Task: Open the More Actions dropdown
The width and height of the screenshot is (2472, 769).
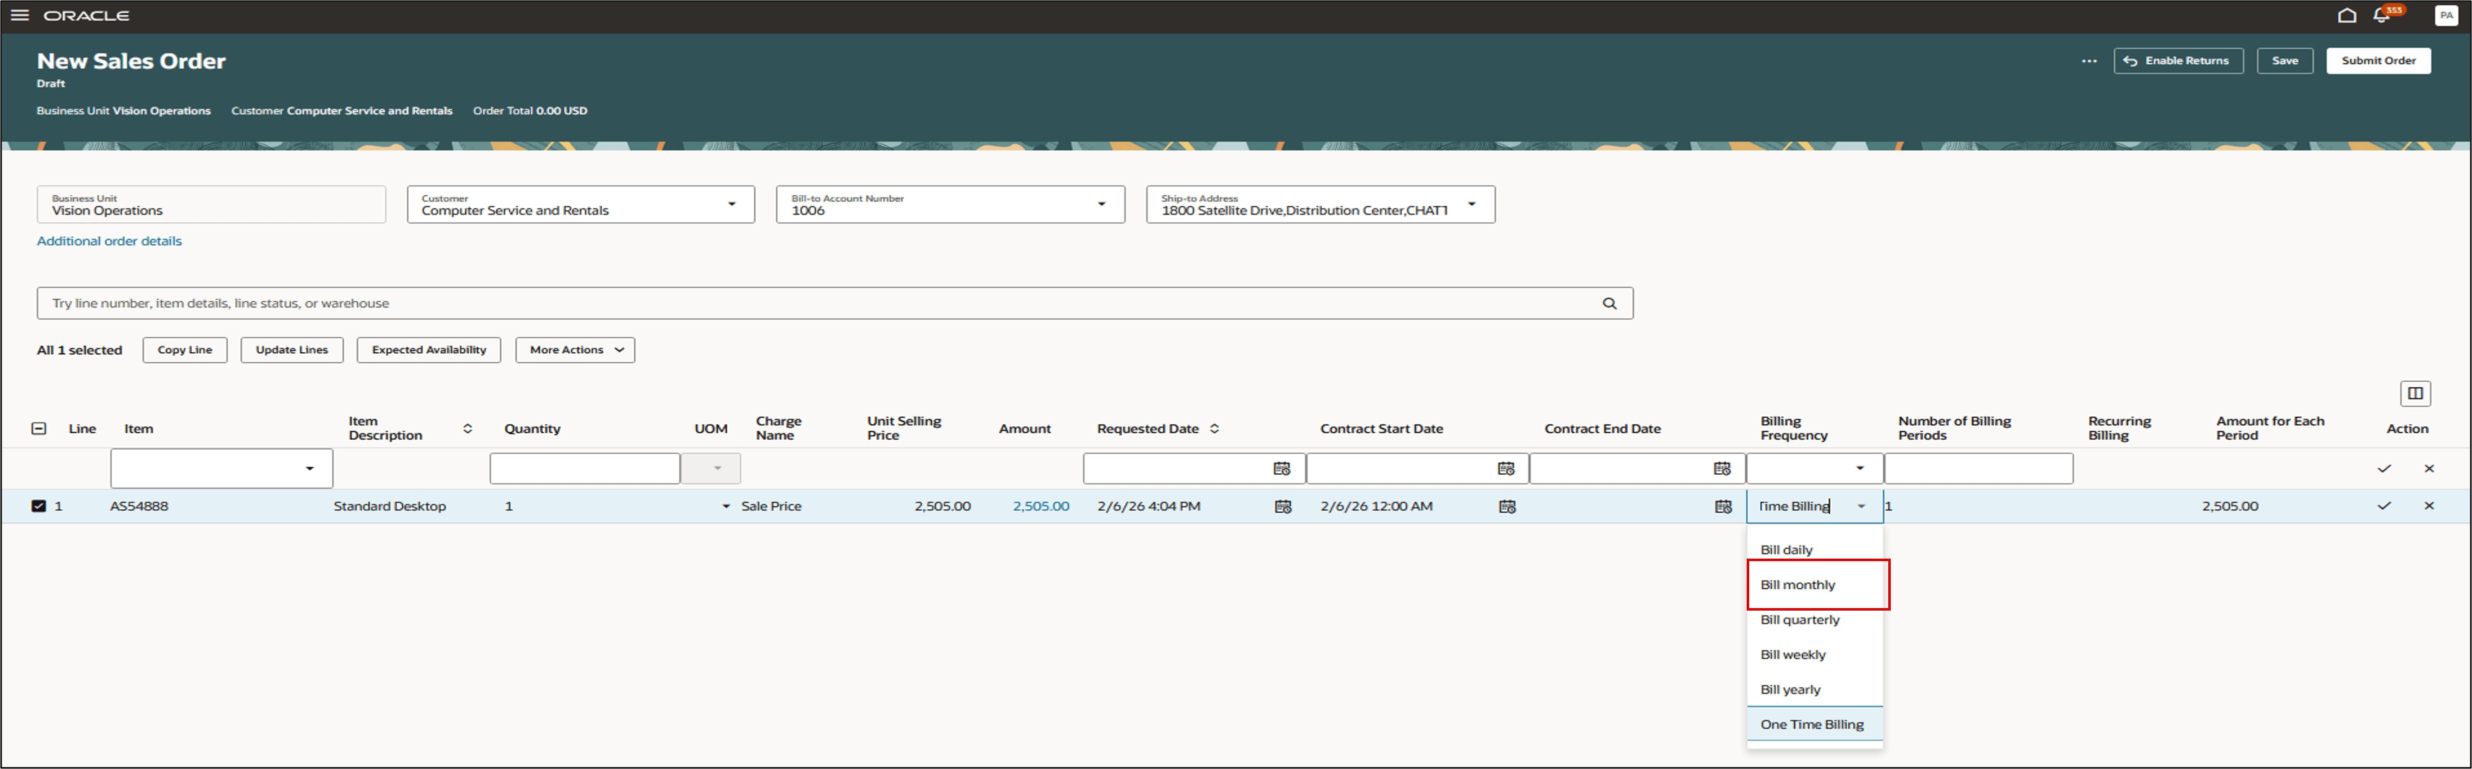Action: pyautogui.click(x=575, y=350)
